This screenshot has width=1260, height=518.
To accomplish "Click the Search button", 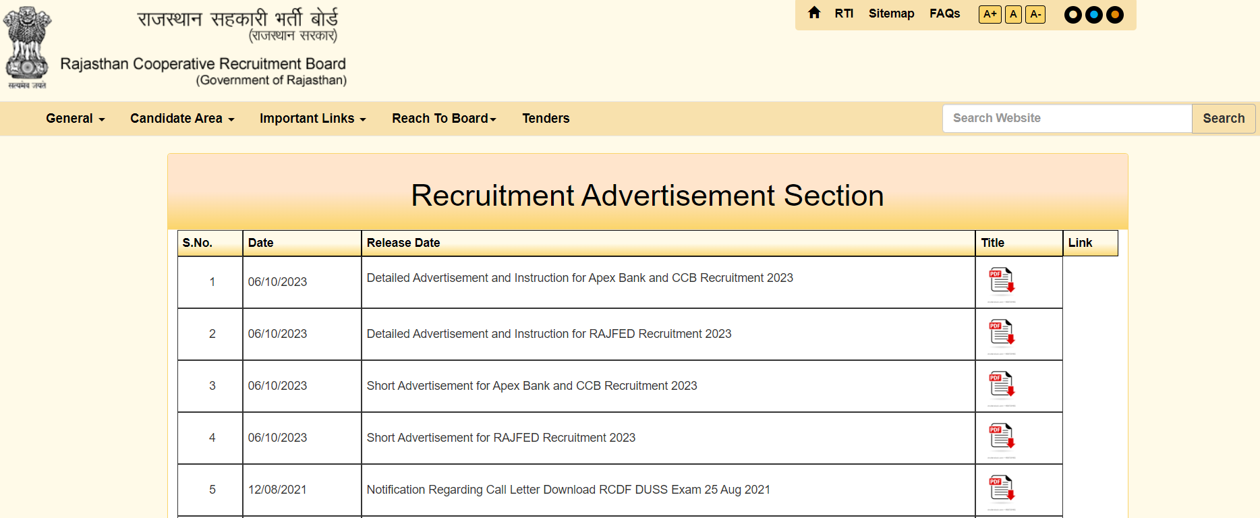I will pyautogui.click(x=1224, y=119).
